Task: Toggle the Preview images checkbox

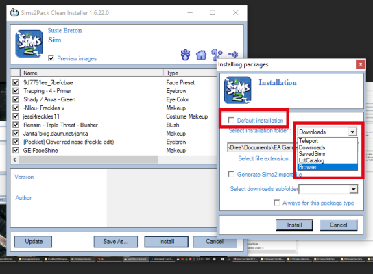Action: [x=51, y=58]
